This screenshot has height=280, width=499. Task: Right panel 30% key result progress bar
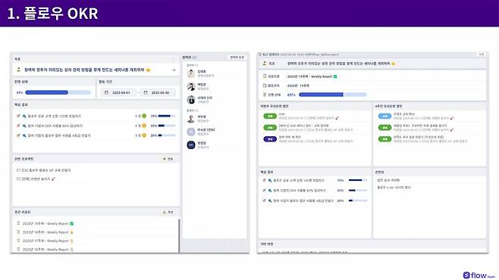[358, 191]
